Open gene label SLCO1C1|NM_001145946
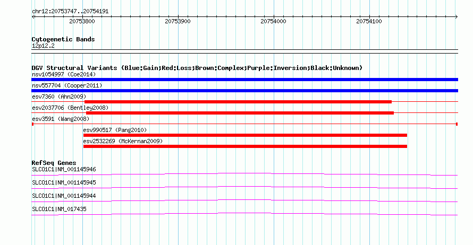The height and width of the screenshot is (245, 473). pyautogui.click(x=64, y=170)
